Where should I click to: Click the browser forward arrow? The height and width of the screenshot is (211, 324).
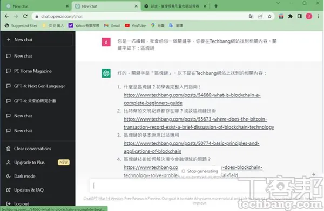coord(16,16)
